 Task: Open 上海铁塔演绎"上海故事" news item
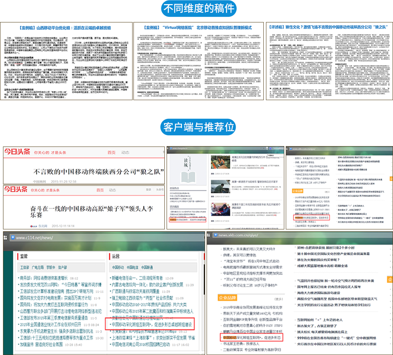coord(153,338)
